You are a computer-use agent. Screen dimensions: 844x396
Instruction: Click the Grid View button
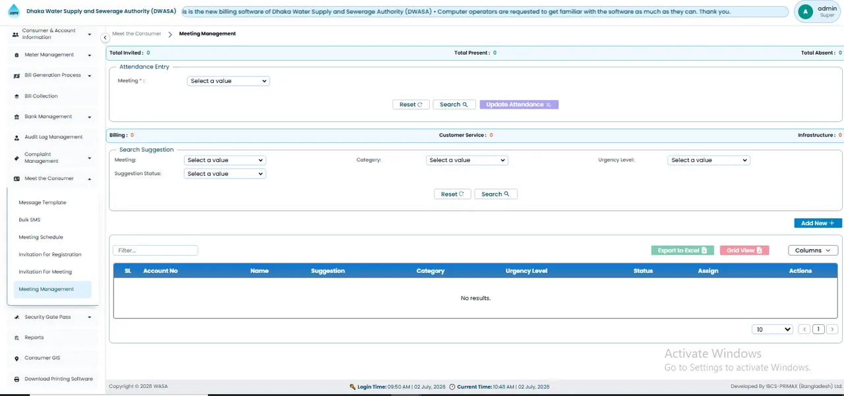(x=744, y=250)
